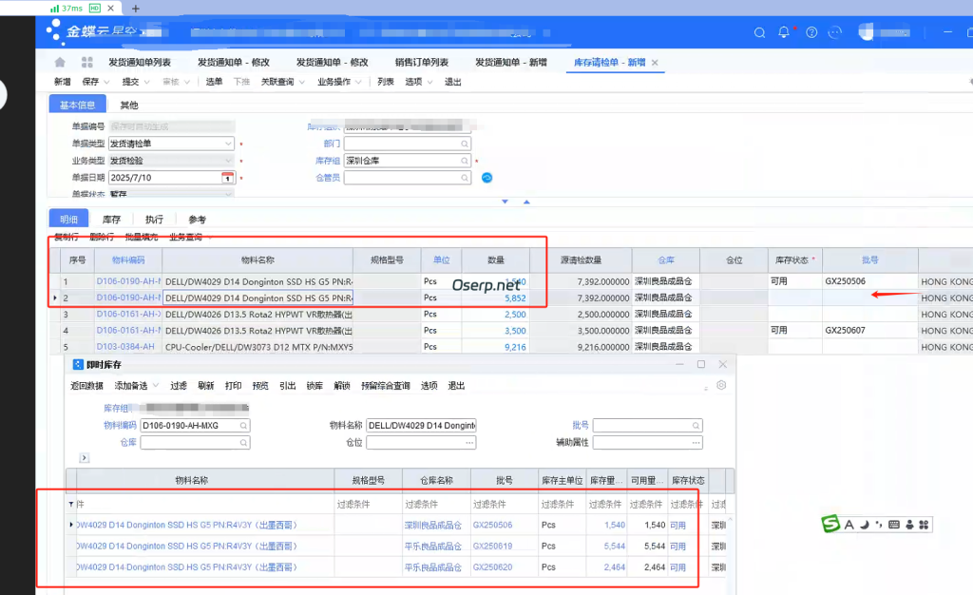Switch to the 库存 tab in the detail grid
Screen dimensions: 973x595
[x=112, y=219]
